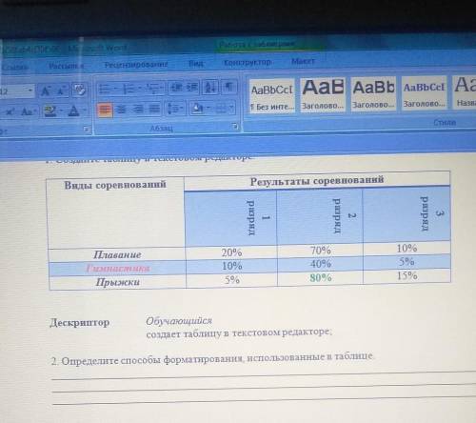Open the Sort A-Z tool
Screen dimensions: 476x423
click(210, 87)
